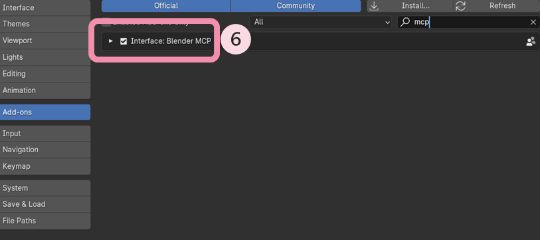Open the Interface preferences section

(x=45, y=7)
